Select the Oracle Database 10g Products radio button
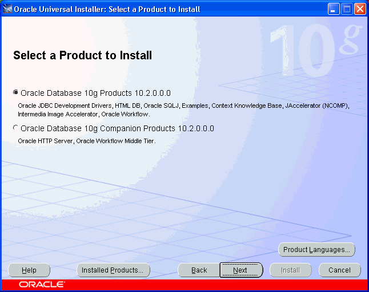The width and height of the screenshot is (369, 292). point(15,93)
